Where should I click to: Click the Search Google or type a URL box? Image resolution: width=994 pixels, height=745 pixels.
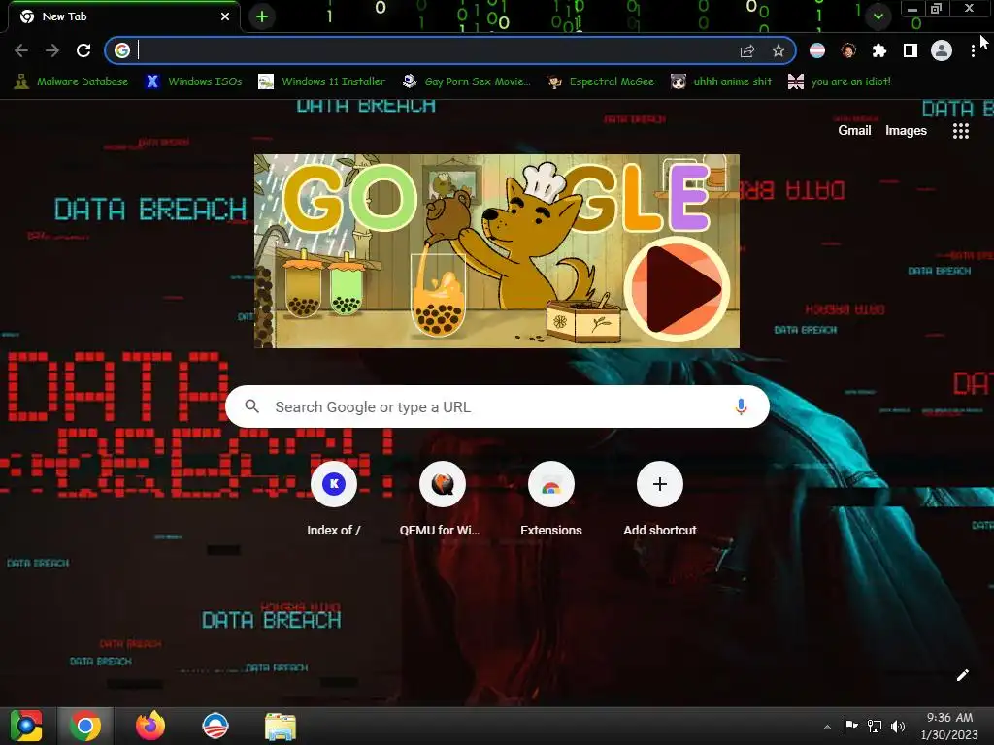[497, 406]
